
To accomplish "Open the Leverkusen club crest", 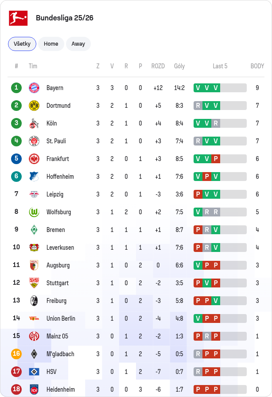I will tap(34, 248).
